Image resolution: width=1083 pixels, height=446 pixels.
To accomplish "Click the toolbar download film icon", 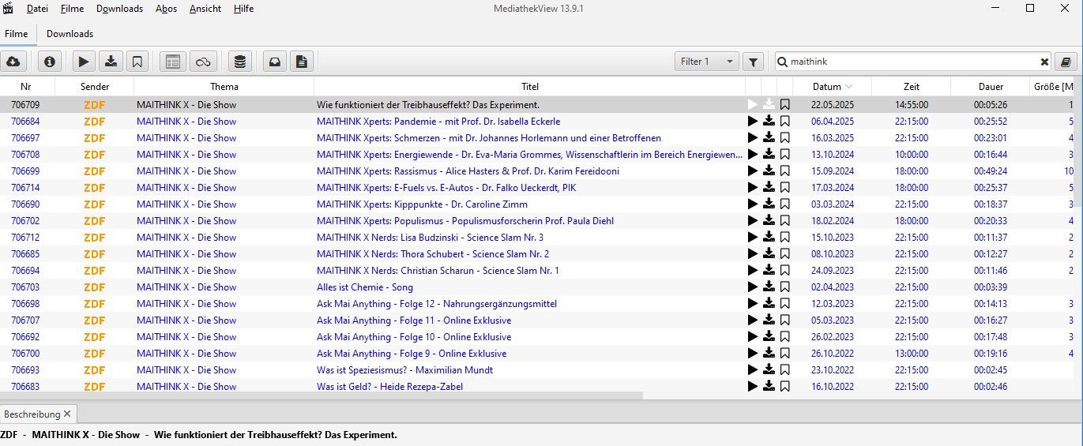I will (x=111, y=62).
